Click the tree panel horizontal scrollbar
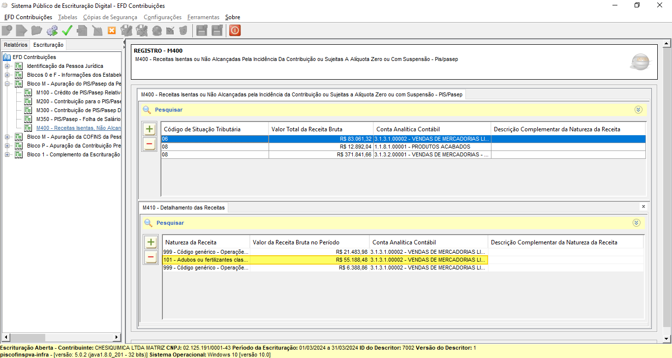The width and height of the screenshot is (672, 358). pyautogui.click(x=61, y=338)
